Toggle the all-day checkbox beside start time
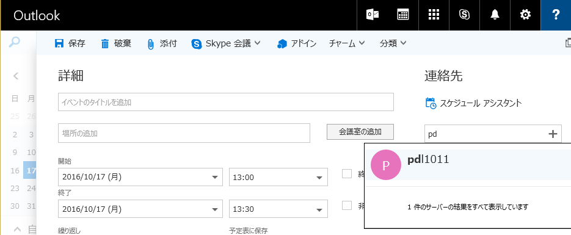The width and height of the screenshot is (571, 235). (x=347, y=174)
